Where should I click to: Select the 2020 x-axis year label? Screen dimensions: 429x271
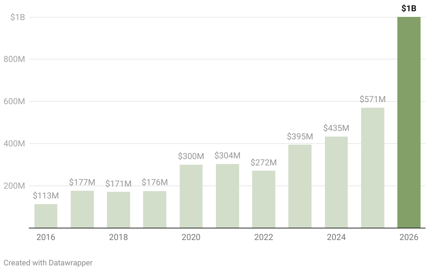[x=191, y=237]
